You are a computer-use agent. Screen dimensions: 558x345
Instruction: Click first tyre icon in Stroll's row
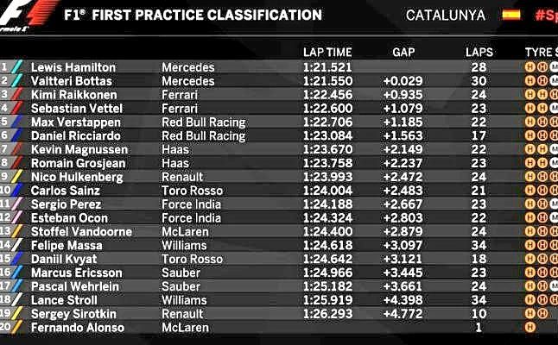pyautogui.click(x=530, y=300)
